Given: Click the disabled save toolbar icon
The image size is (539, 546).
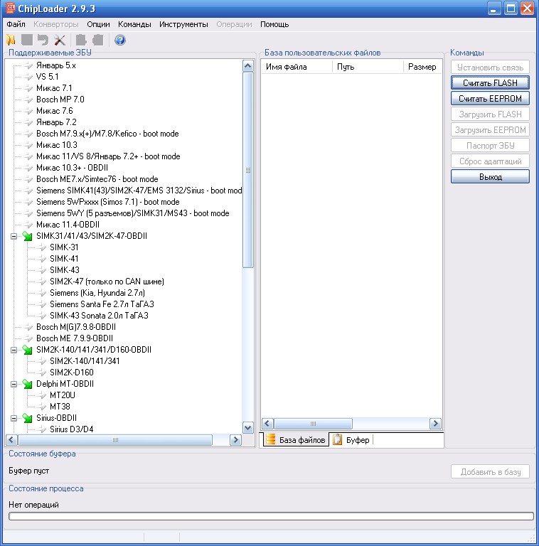Looking at the screenshot, I should (27, 40).
